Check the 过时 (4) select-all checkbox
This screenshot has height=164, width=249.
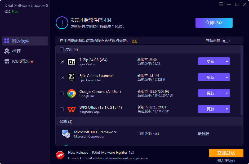click(62, 49)
